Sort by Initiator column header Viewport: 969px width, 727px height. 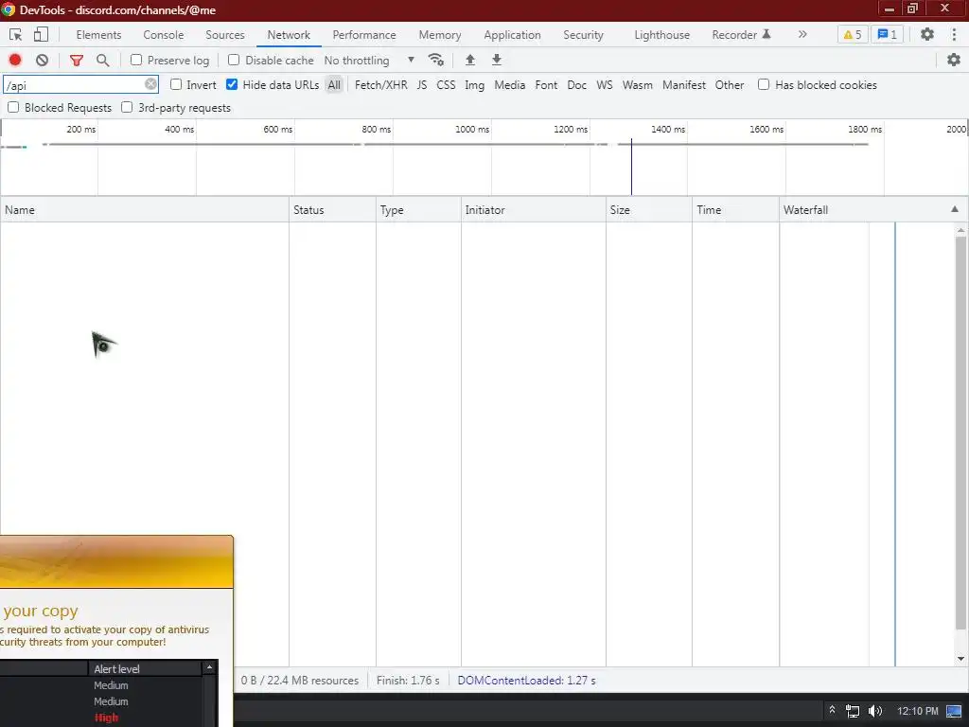point(534,209)
